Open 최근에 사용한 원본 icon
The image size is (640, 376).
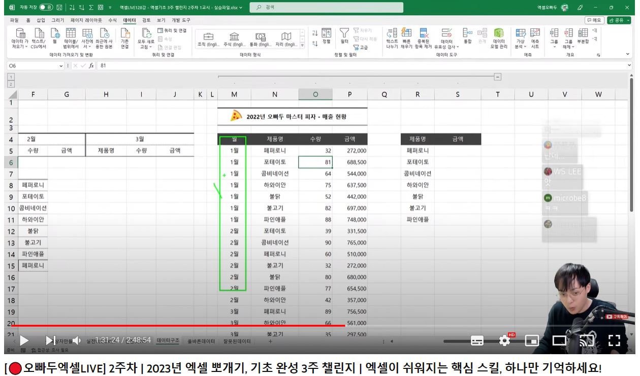click(x=104, y=38)
